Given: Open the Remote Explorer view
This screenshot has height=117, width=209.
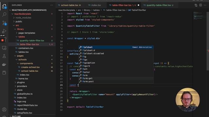Looking at the screenshot, I should point(4,48).
